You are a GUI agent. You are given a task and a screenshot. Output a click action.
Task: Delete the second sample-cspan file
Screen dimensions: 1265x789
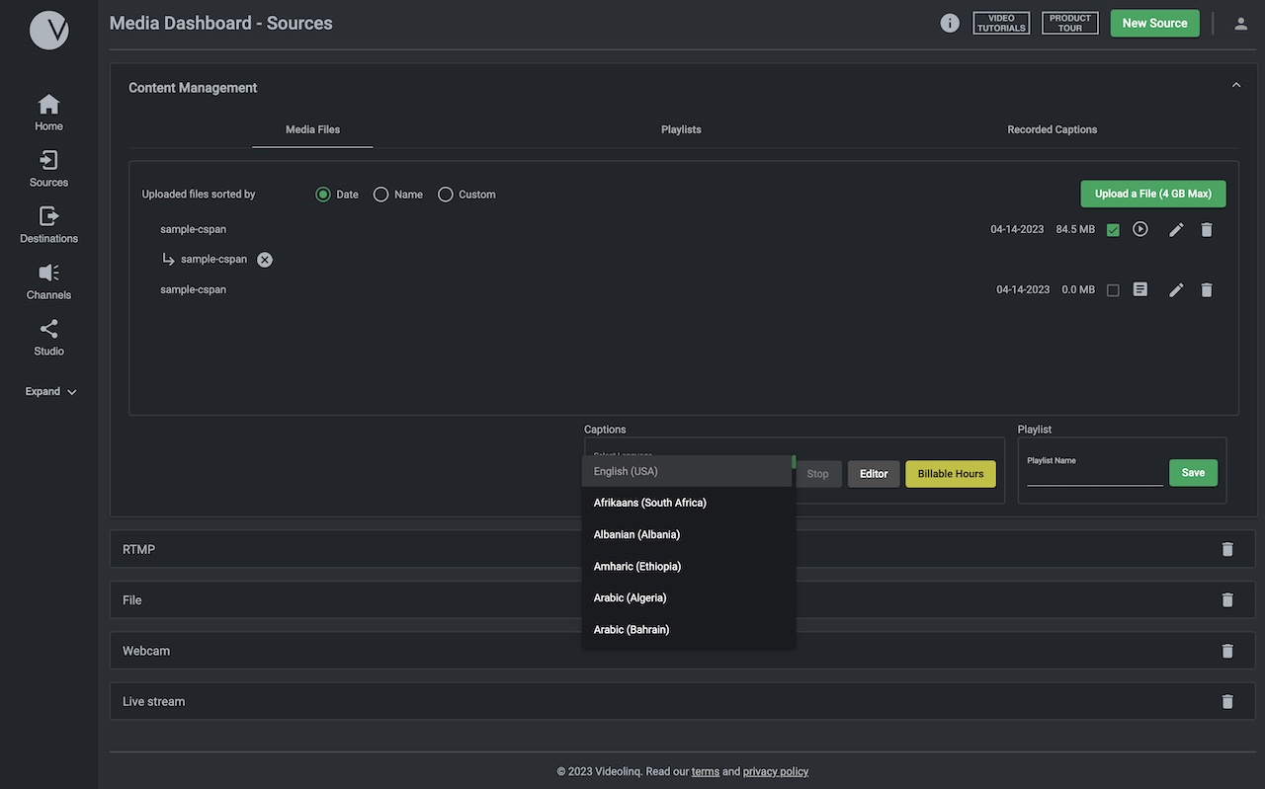(1206, 288)
